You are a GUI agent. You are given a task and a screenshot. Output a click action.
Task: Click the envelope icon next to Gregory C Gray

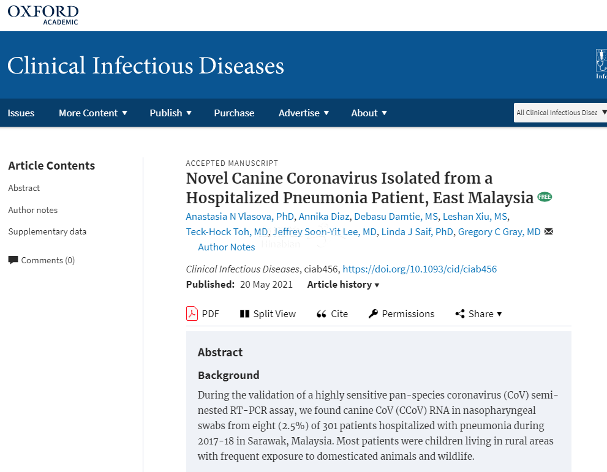tap(549, 231)
